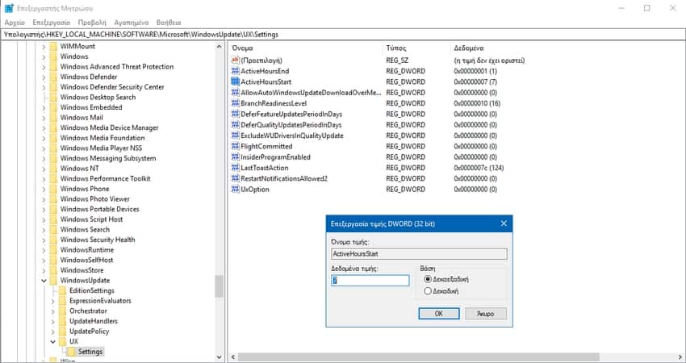The width and height of the screenshot is (686, 363).
Task: Select the Windows Security Health tree item
Action: tap(98, 240)
